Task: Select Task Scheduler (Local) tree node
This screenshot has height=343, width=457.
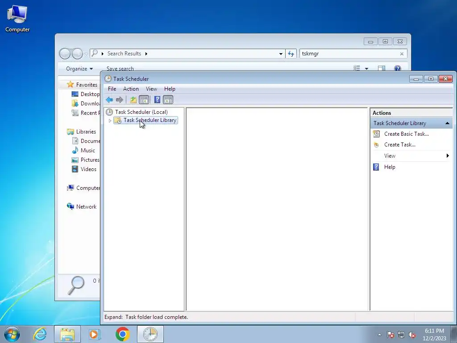Action: (x=141, y=112)
